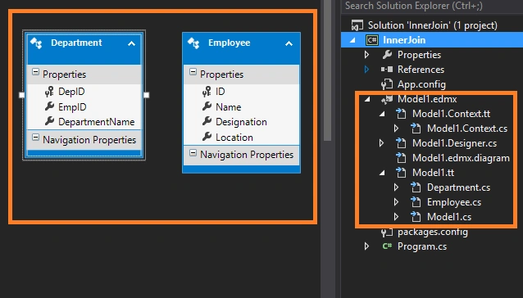Screen dimensions: 523x298
Task: Select the packages.config file
Action: [x=432, y=232]
